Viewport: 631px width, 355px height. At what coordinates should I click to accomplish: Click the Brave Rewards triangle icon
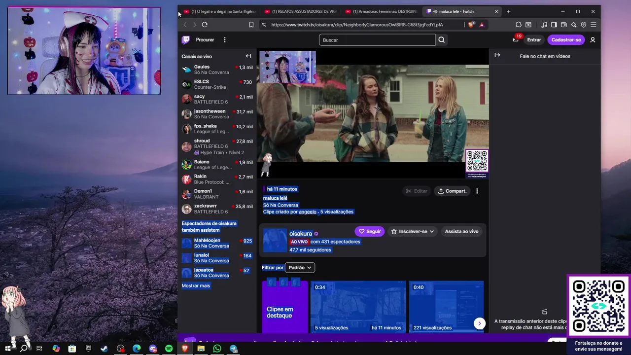click(x=482, y=25)
